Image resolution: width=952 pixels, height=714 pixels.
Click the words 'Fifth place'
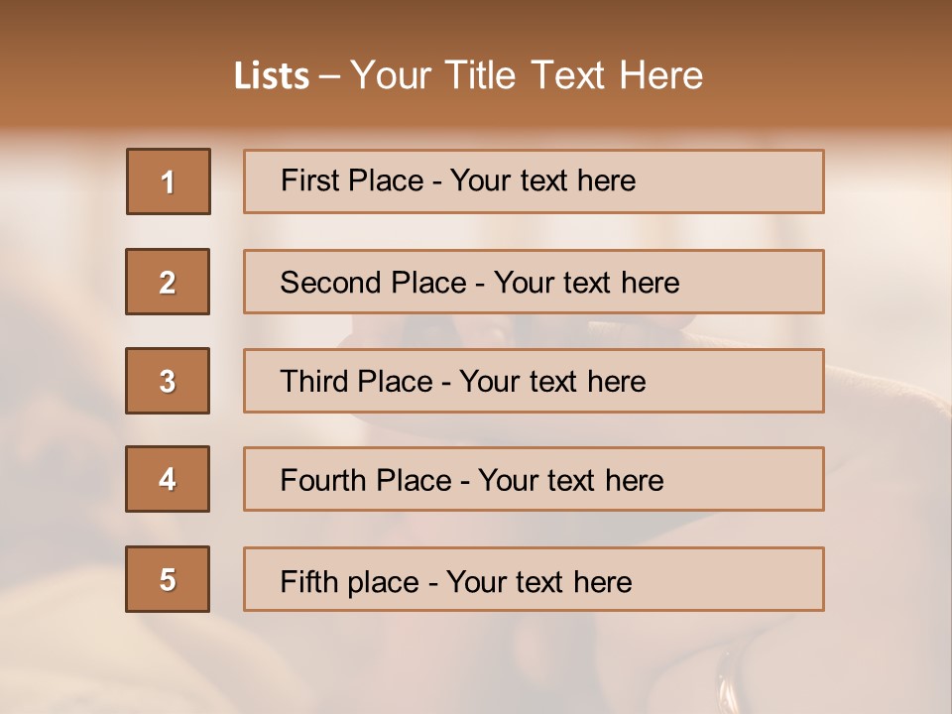(x=350, y=582)
